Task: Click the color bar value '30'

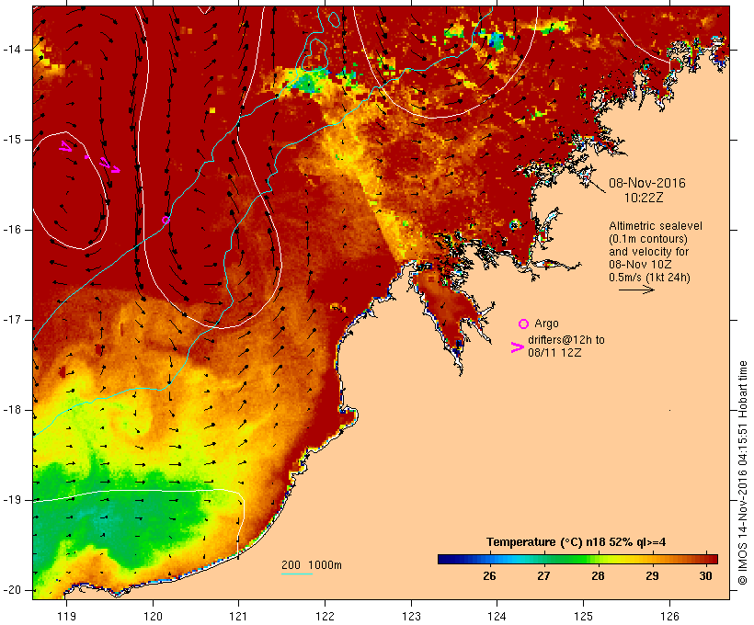Action: (705, 576)
